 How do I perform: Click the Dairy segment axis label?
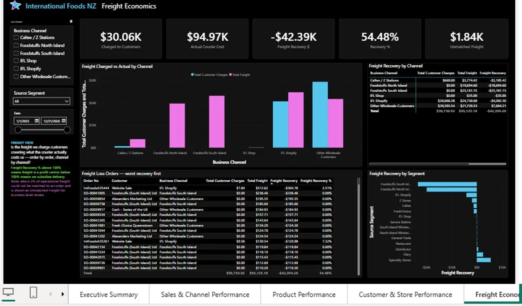pos(406,254)
